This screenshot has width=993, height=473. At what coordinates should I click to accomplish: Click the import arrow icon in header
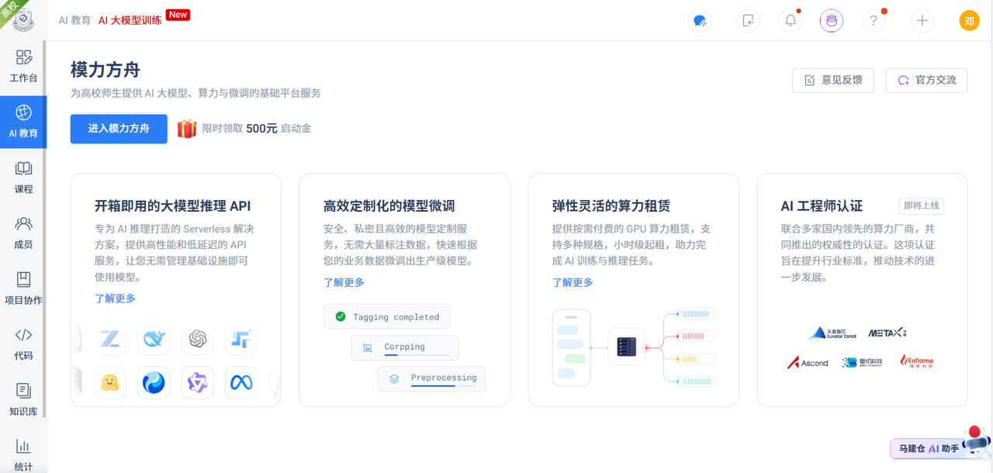(x=748, y=21)
